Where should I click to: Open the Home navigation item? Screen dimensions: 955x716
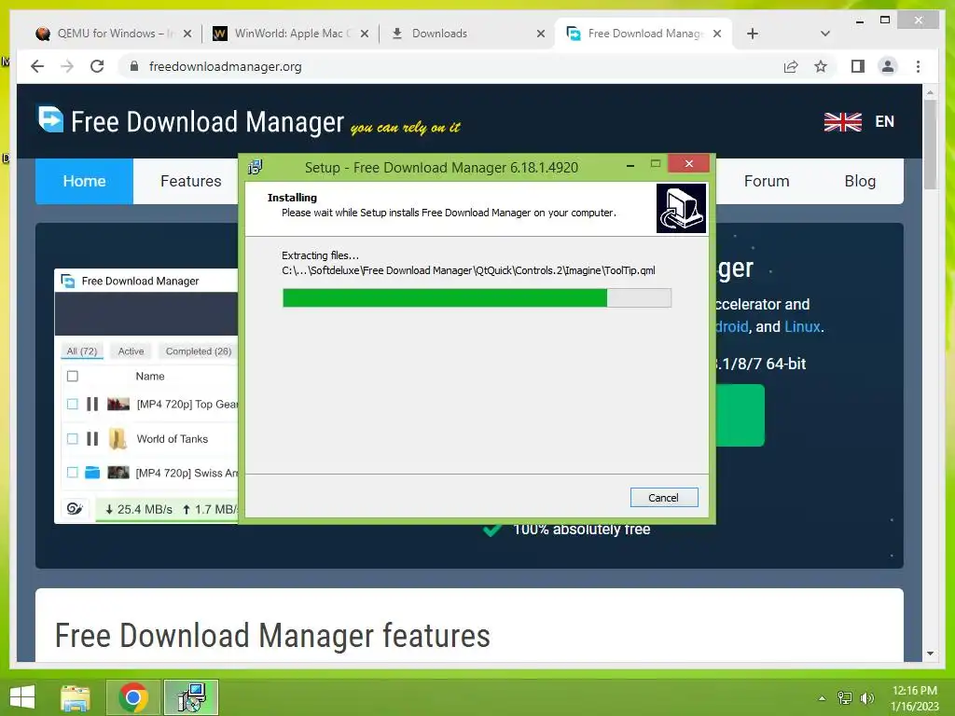tap(84, 181)
